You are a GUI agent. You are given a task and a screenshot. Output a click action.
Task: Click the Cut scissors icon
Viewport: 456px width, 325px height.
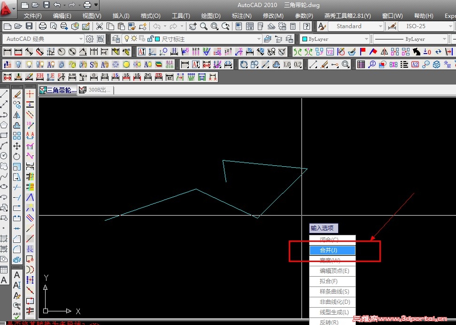click(x=100, y=26)
